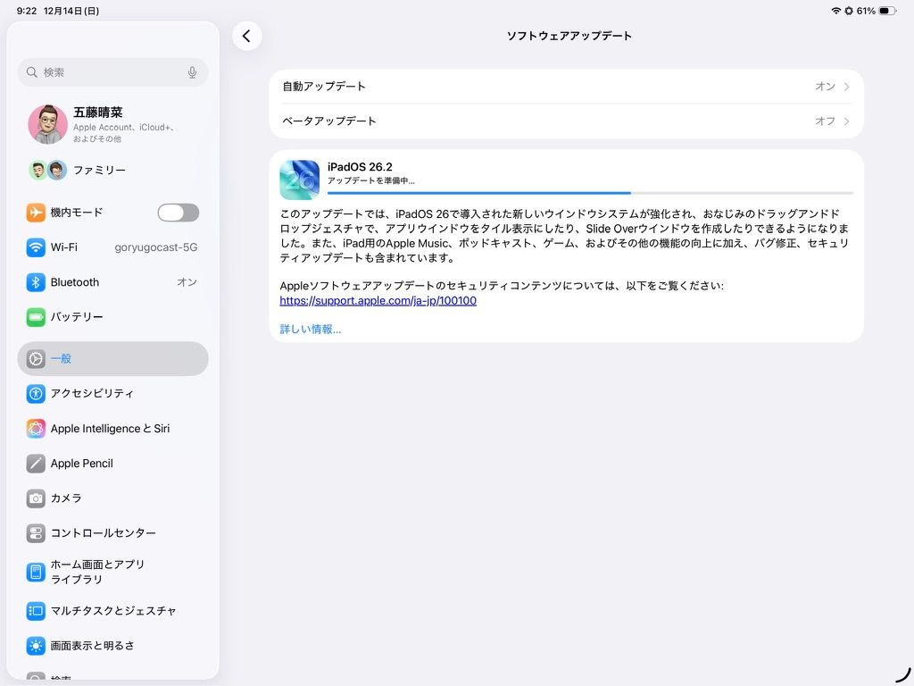The height and width of the screenshot is (686, 914).
Task: Tap the Apple Intelligence and Siri icon
Action: pos(36,429)
